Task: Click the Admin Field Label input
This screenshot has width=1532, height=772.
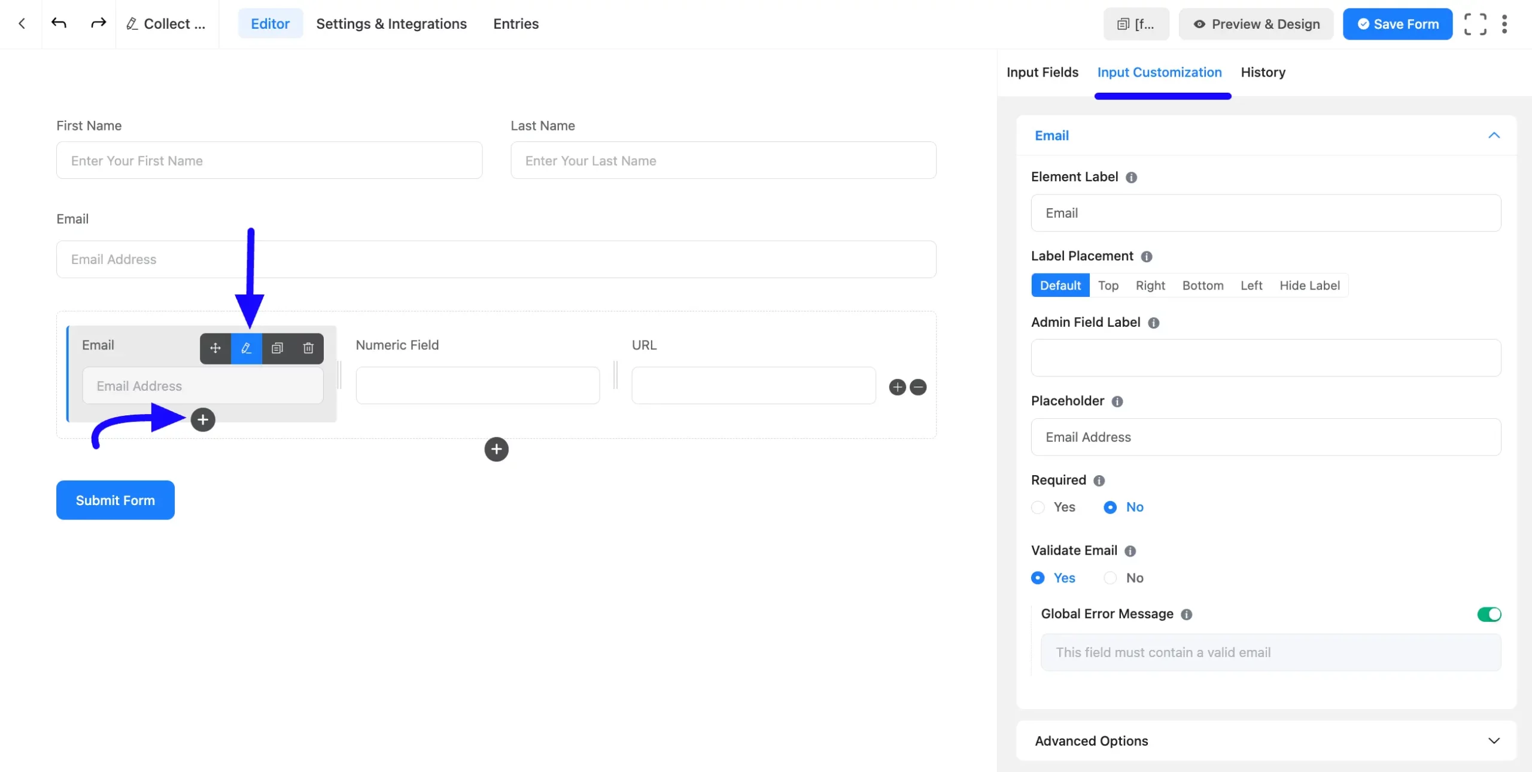Action: [x=1266, y=358]
